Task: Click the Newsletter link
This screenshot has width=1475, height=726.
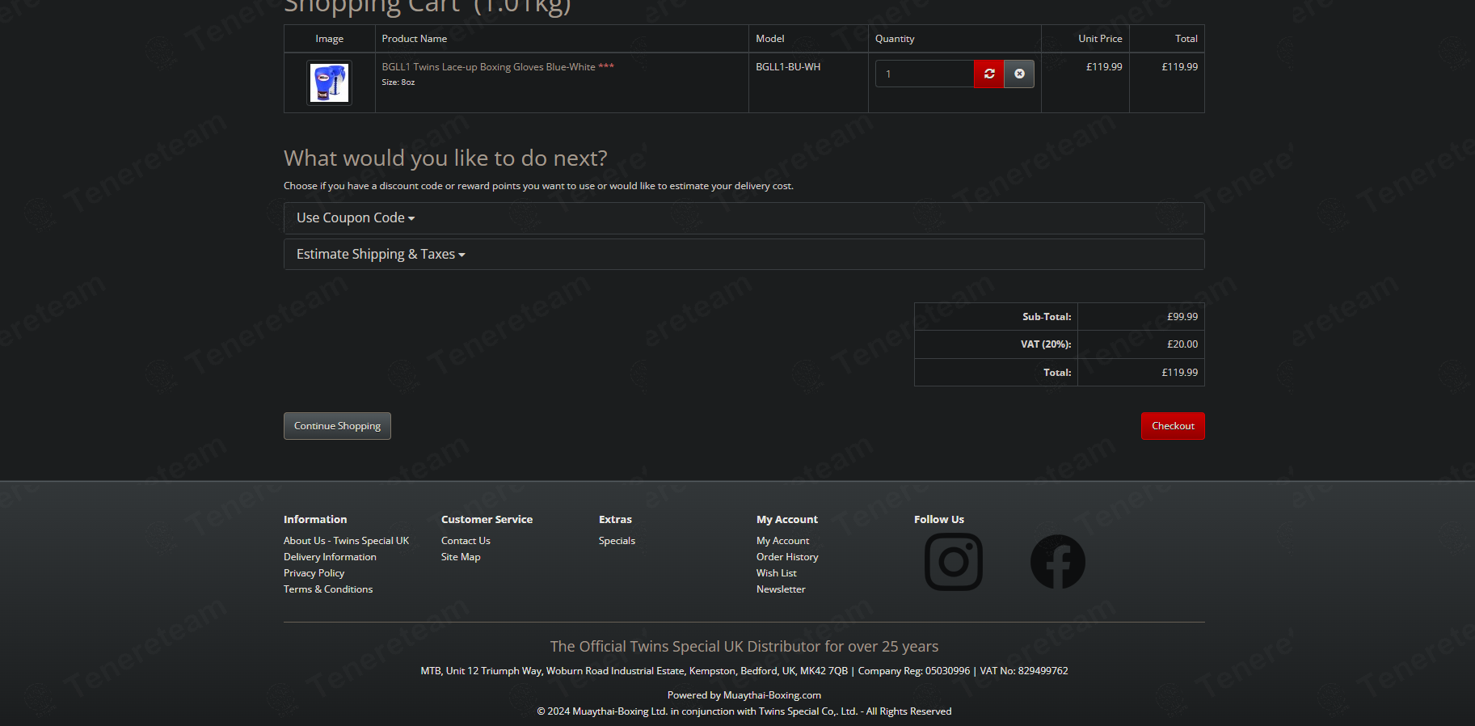Action: pos(781,589)
